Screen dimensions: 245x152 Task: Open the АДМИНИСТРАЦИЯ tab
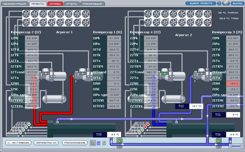[x=15, y=4]
